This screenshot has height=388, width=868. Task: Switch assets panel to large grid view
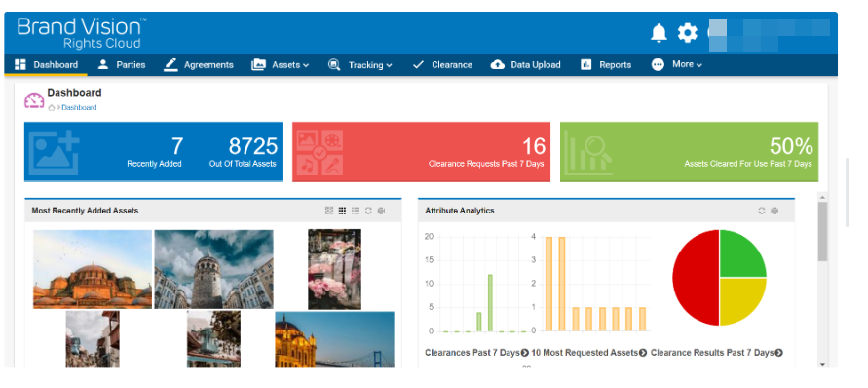click(x=329, y=211)
